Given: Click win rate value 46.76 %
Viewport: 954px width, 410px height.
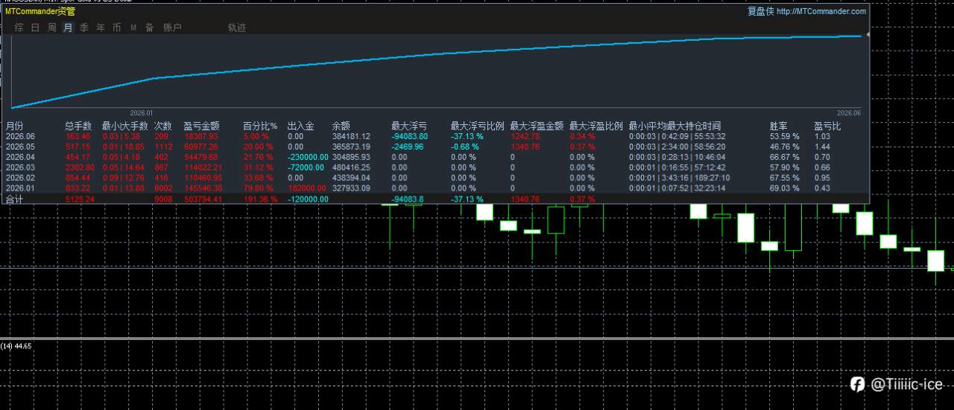Looking at the screenshot, I should point(784,147).
